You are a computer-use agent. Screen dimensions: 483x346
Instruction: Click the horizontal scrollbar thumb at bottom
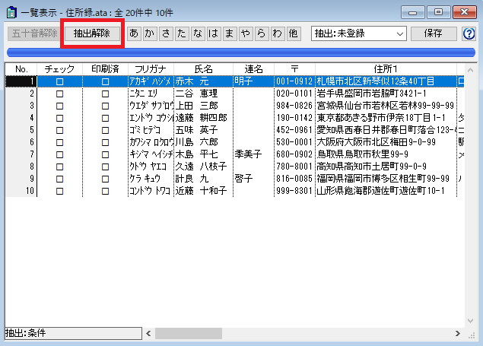point(189,333)
